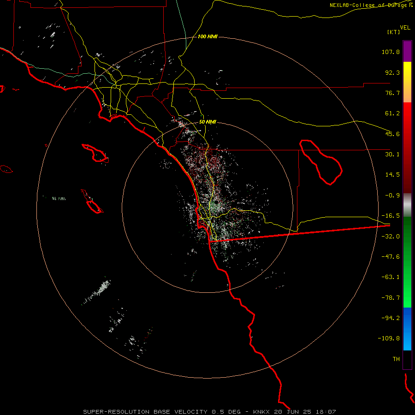415x415 pixels.
Task: Click the -109.8 velocity scale value
Action: coord(389,338)
